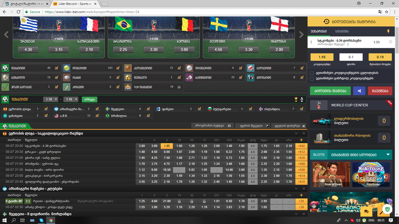Click the futsal (ფუტსალი) ball icon
The image size is (399, 224).
(x=128, y=77)
